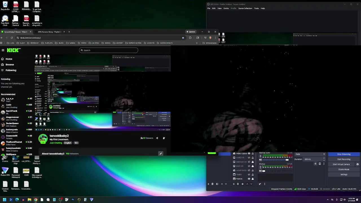Open the MUSIC bookmarks folder
The image size is (361, 203).
click(x=59, y=43)
